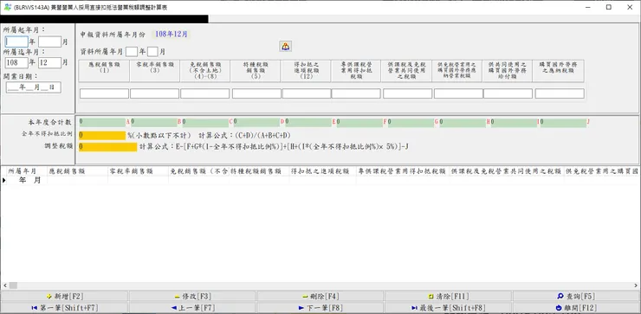Screen dimensions: 641x314
Task: Click the input under 零稅率銷售額(3)
Action: (154, 93)
